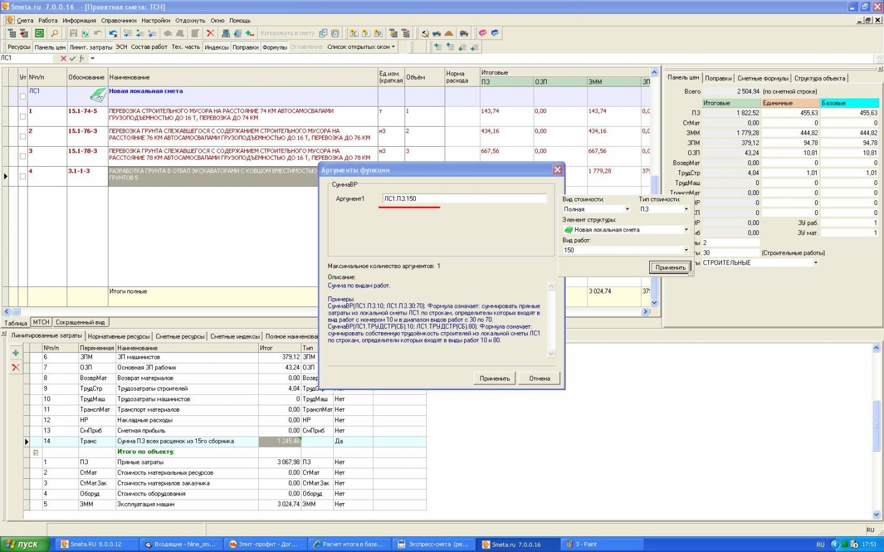Click the red X remove-row icon in lower panel

[16, 367]
